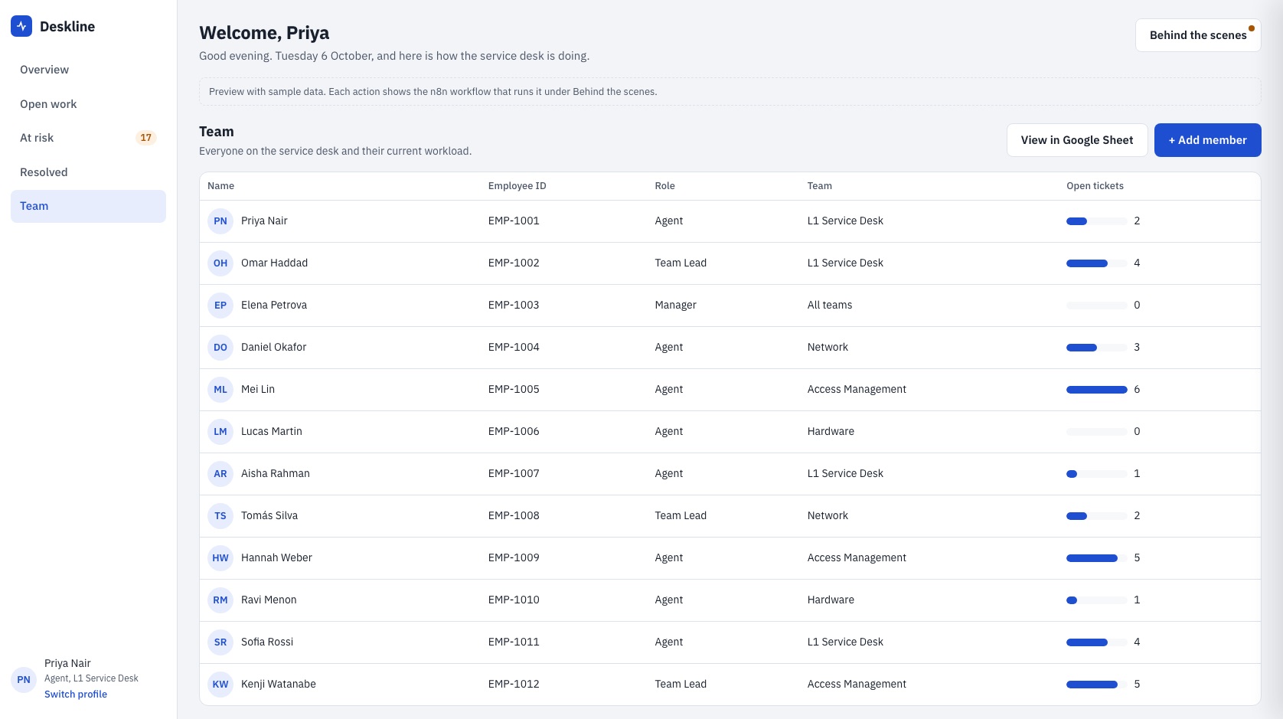Screen dimensions: 1283x719
Task: Click Sofia Rossi's SR avatar
Action: pos(220,642)
